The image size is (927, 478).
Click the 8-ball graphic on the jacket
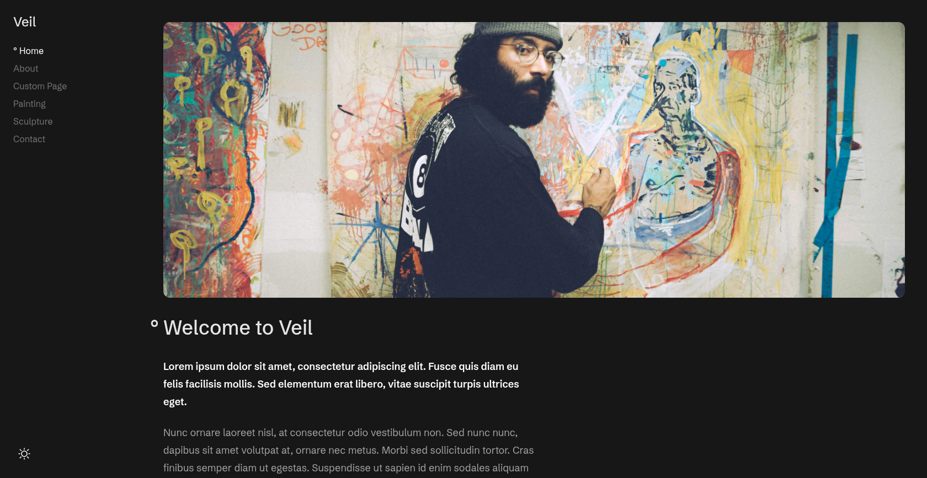(421, 176)
